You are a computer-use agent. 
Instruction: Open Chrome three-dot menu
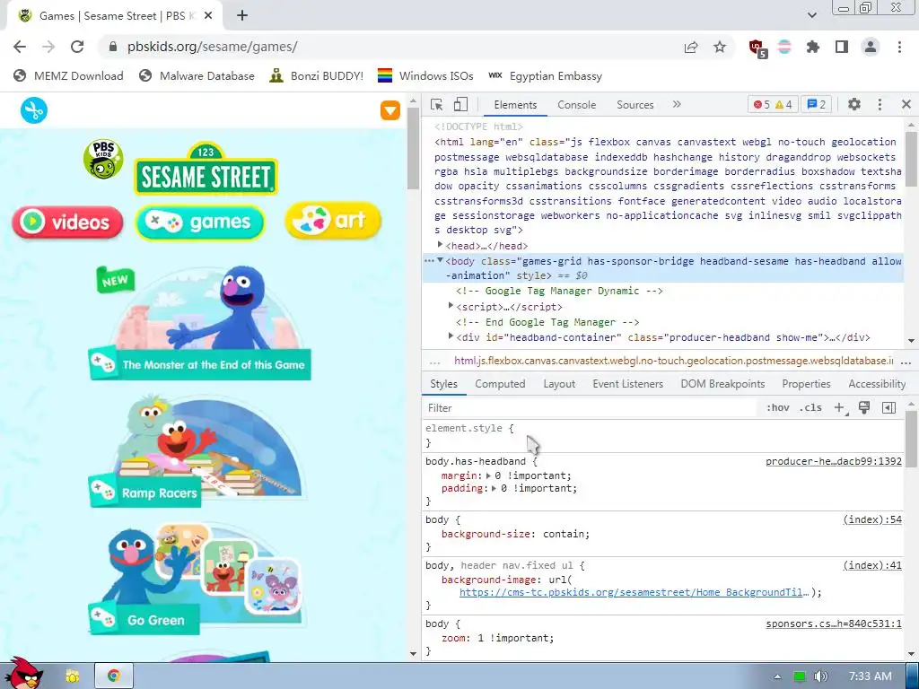[899, 47]
